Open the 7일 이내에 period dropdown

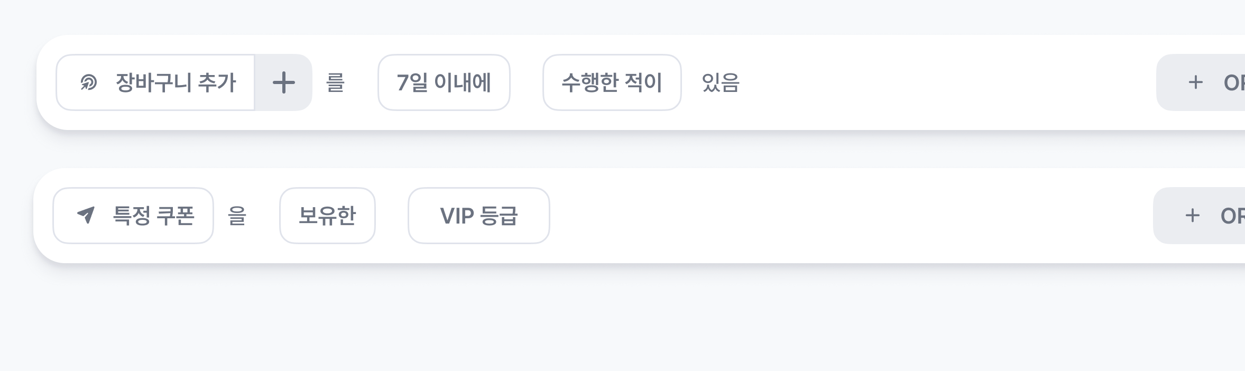pyautogui.click(x=444, y=82)
